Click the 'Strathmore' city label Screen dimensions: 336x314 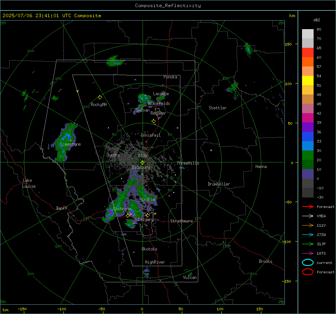click(x=181, y=221)
